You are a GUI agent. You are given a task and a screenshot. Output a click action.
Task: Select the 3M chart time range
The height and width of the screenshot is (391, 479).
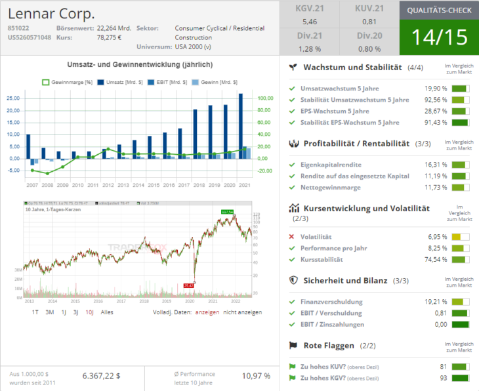point(50,312)
